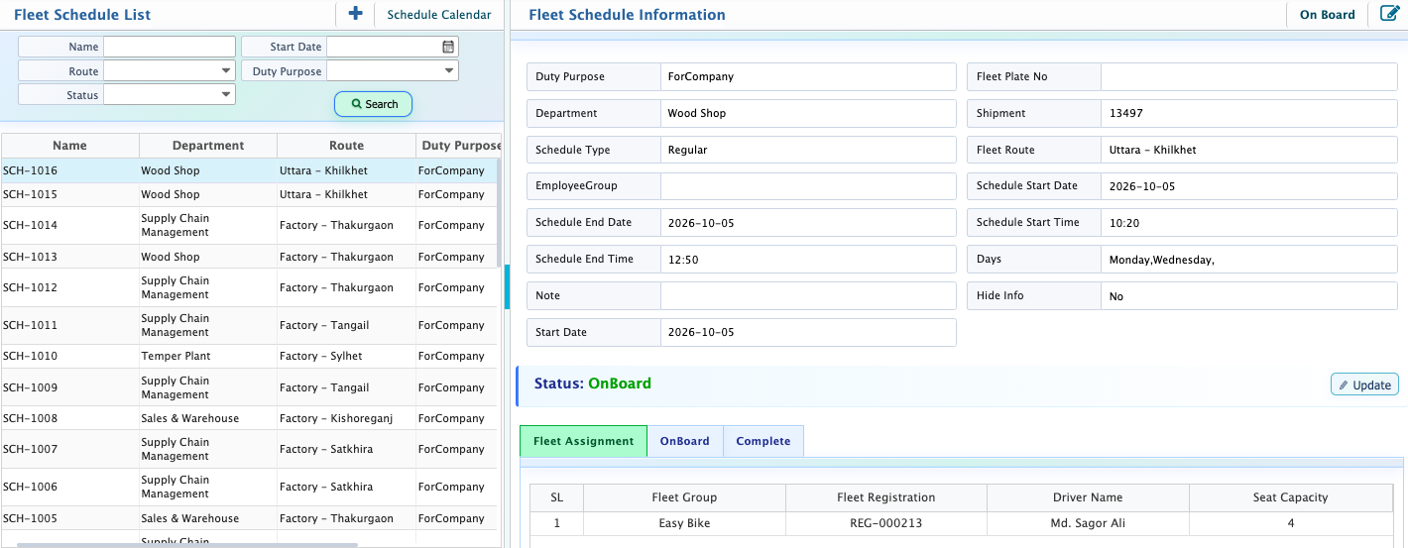Focus the Name search input
The height and width of the screenshot is (548, 1408).
(x=170, y=47)
